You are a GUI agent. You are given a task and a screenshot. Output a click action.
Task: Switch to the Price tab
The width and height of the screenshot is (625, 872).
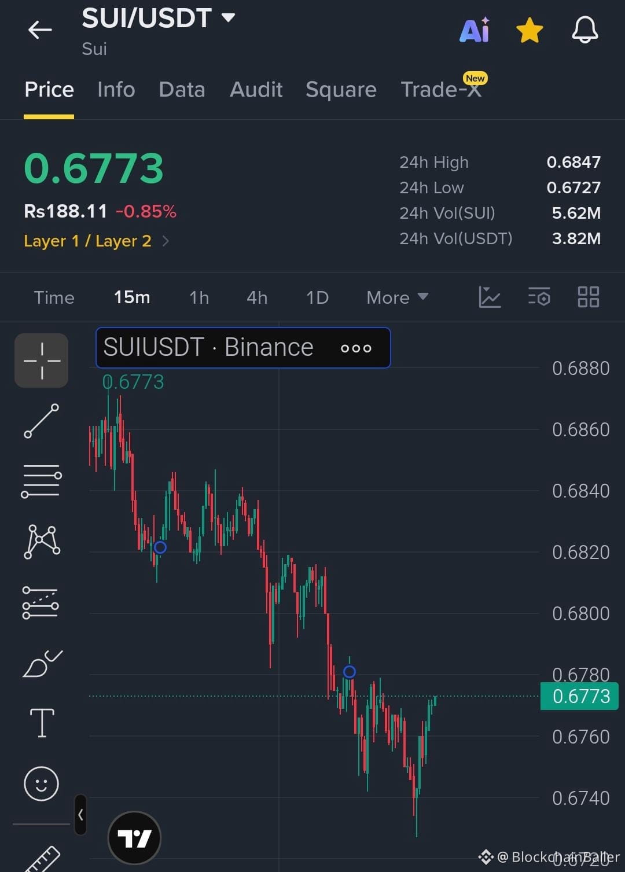(49, 90)
